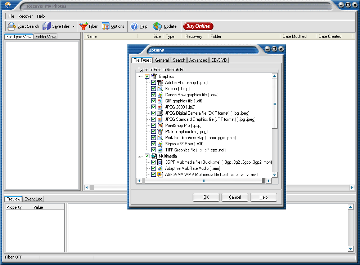The width and height of the screenshot is (360, 265).
Task: Click the Buy Online button
Action: click(x=198, y=26)
